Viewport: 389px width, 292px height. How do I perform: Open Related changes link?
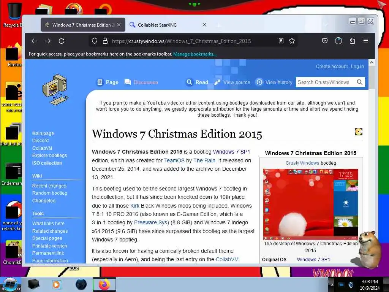50,231
